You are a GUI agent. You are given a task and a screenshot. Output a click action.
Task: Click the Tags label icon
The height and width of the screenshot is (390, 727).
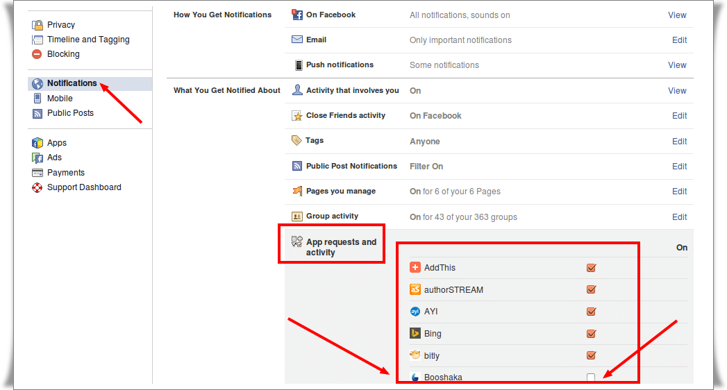point(296,140)
